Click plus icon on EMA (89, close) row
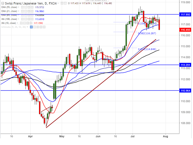This screenshot has height=145, width=193. pos(29,15)
